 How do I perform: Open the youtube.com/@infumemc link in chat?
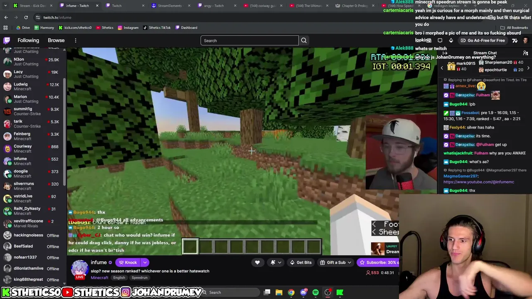coord(479,182)
